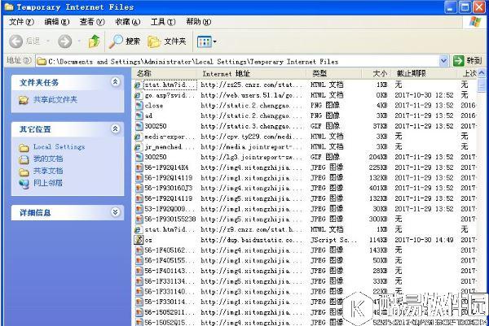Open the View (查看) menu
This screenshot has width=489, height=326.
(92, 22)
